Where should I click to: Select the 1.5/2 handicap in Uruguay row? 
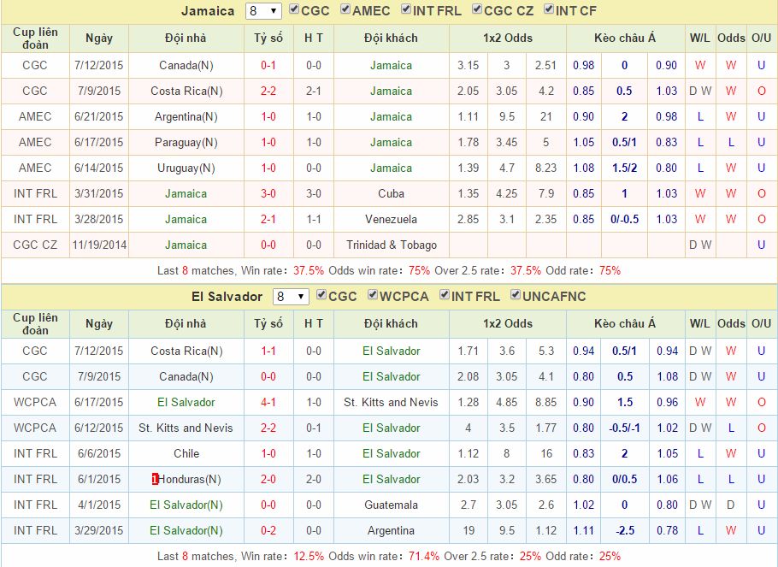pos(624,168)
